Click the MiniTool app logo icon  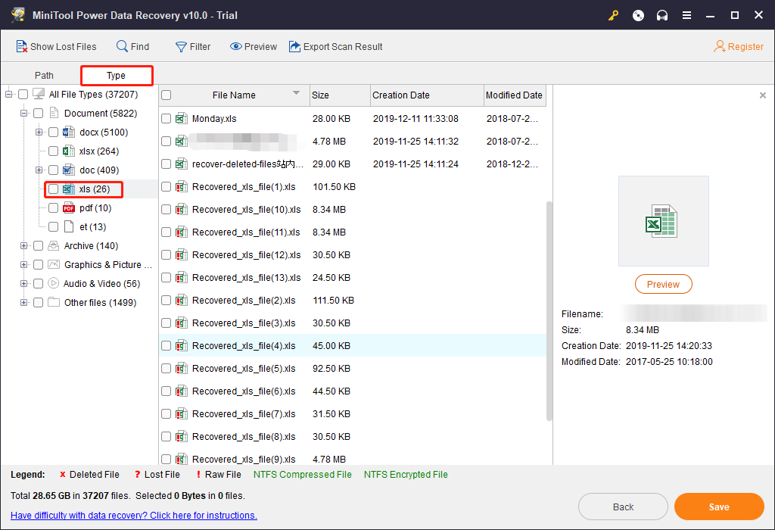18,15
